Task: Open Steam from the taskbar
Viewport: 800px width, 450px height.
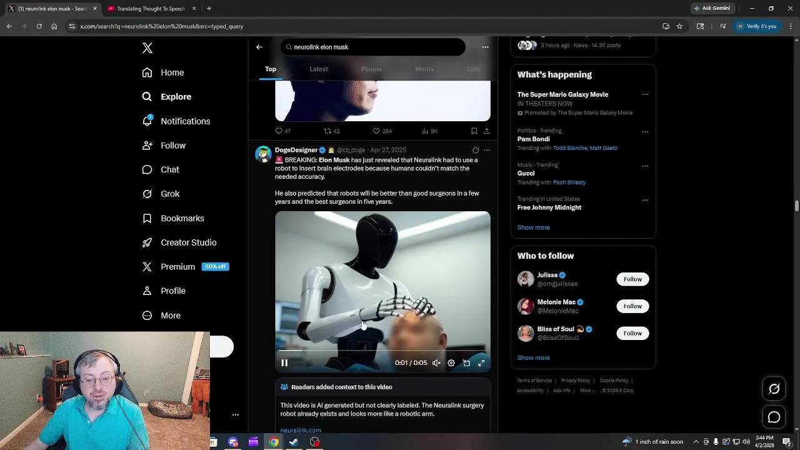Action: (294, 442)
